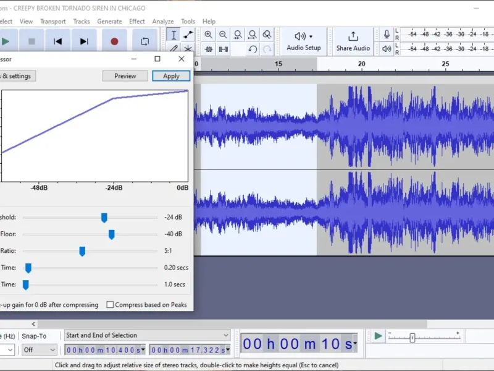
Task: Click the Silence audio selection icon
Action: click(224, 49)
